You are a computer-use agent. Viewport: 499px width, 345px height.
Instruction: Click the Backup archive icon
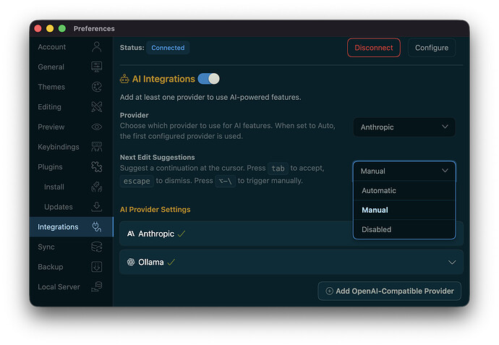tap(97, 267)
